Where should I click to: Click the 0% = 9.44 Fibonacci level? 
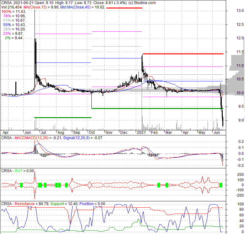[x=14, y=38]
